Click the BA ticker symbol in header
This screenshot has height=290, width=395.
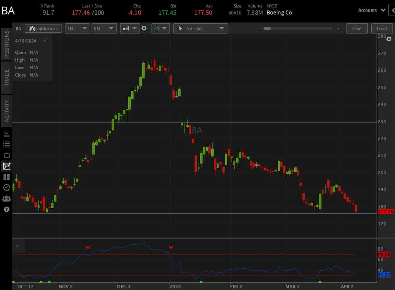tap(8, 11)
